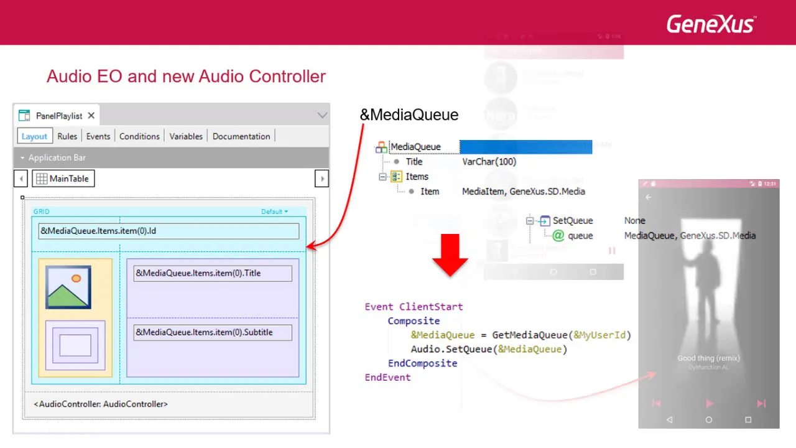
Task: Tap previous track in phone player
Action: click(656, 403)
